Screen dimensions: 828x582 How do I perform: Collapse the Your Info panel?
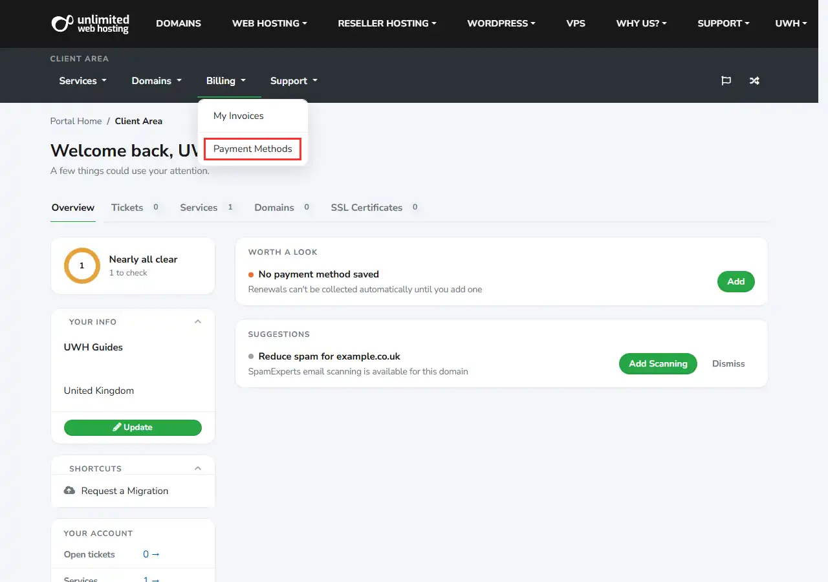tap(198, 322)
